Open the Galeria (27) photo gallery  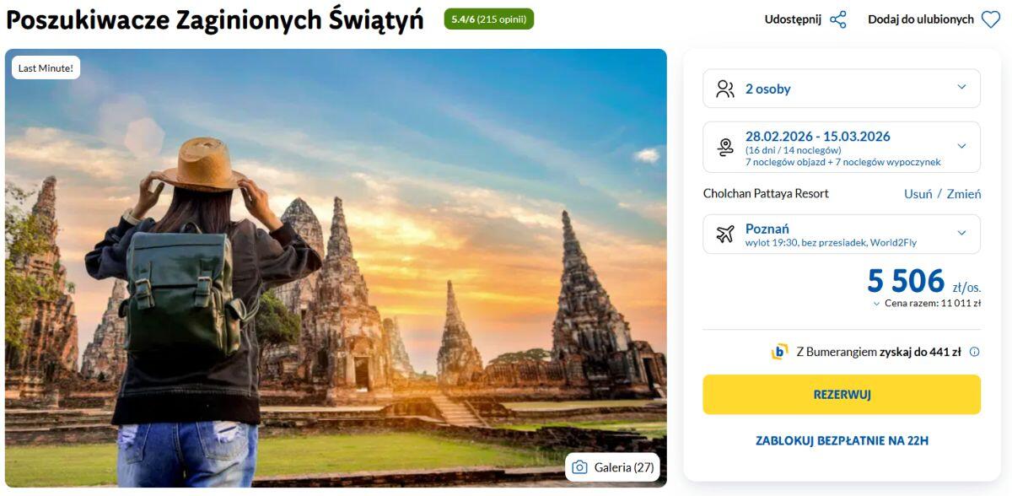[x=611, y=467]
